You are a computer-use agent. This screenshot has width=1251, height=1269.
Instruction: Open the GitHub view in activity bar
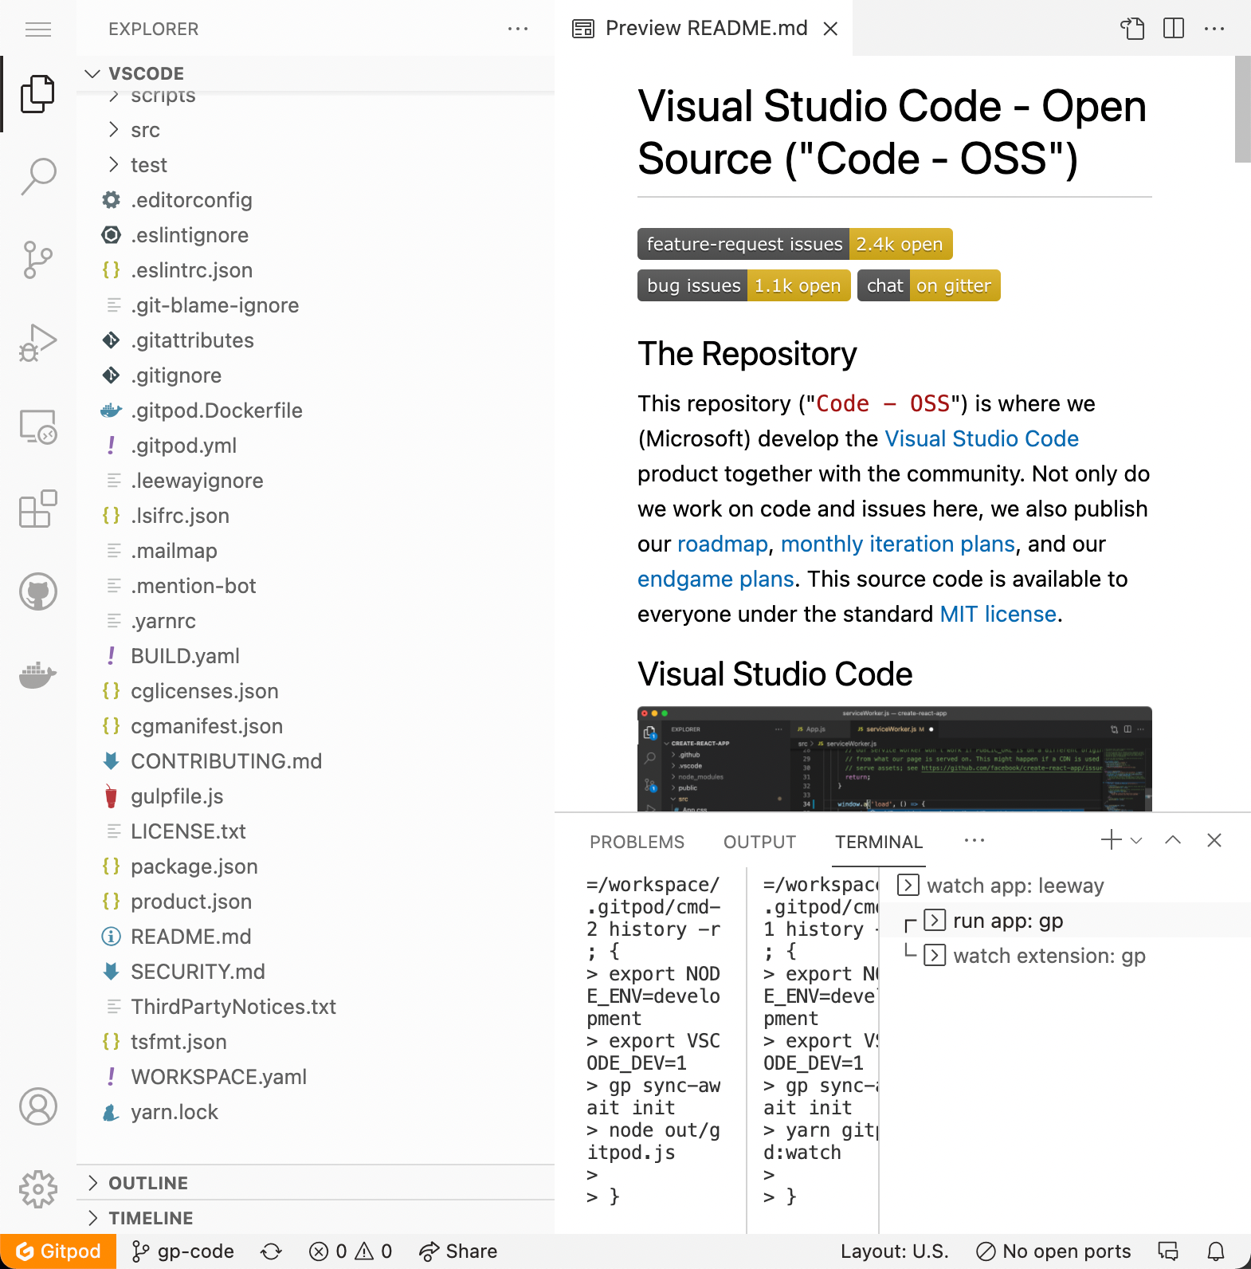[x=38, y=591]
